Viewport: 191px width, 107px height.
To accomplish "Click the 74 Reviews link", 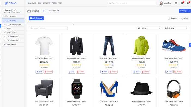I will 44,67.
